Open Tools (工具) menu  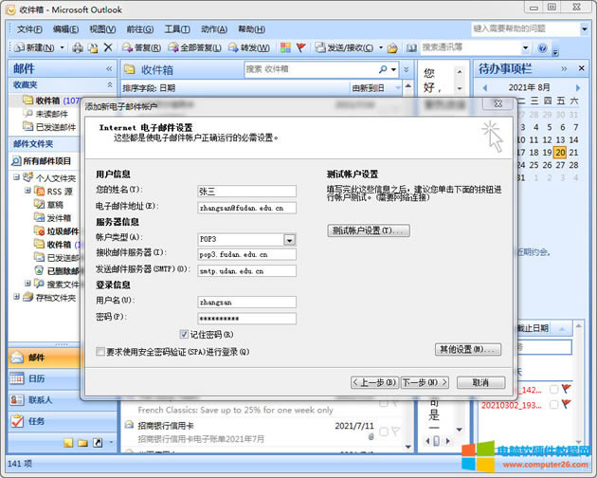click(177, 29)
